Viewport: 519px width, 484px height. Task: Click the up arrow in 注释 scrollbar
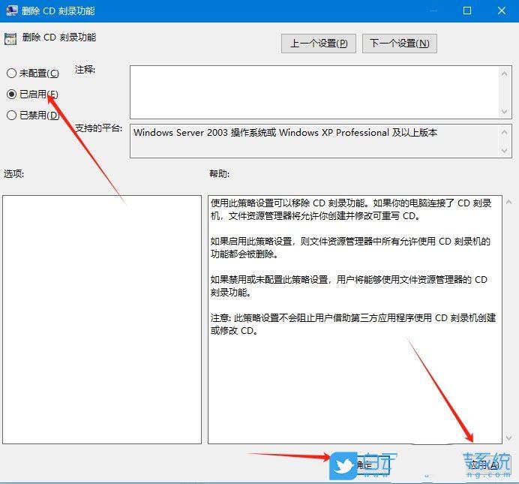click(505, 73)
